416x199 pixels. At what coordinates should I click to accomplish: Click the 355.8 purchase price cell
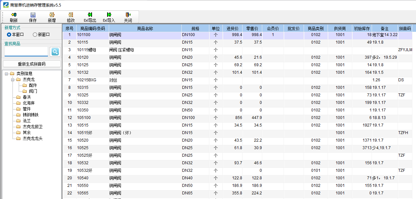click(233, 193)
